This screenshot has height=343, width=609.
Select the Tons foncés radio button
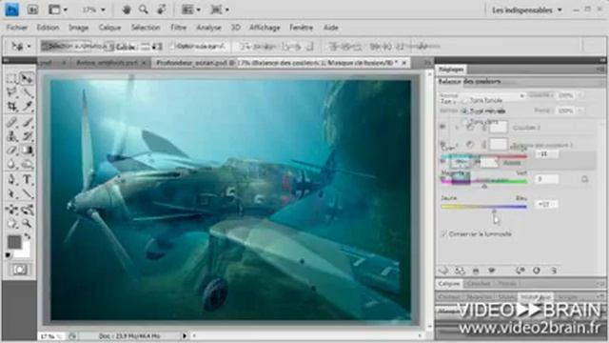tap(465, 100)
